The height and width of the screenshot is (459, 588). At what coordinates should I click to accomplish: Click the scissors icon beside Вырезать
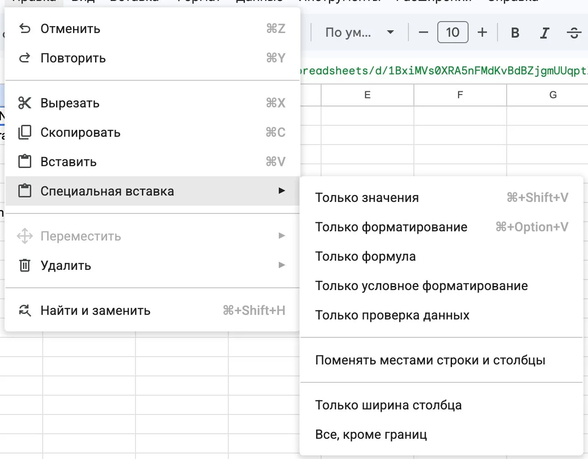[25, 103]
